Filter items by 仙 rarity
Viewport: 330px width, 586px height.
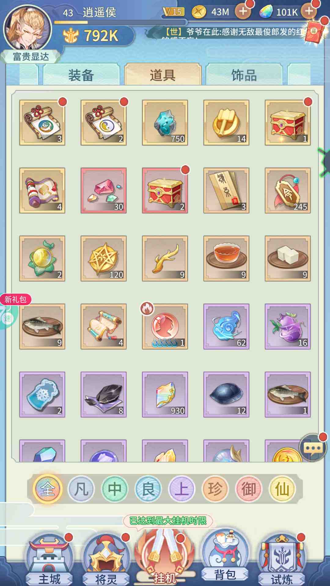tap(282, 489)
